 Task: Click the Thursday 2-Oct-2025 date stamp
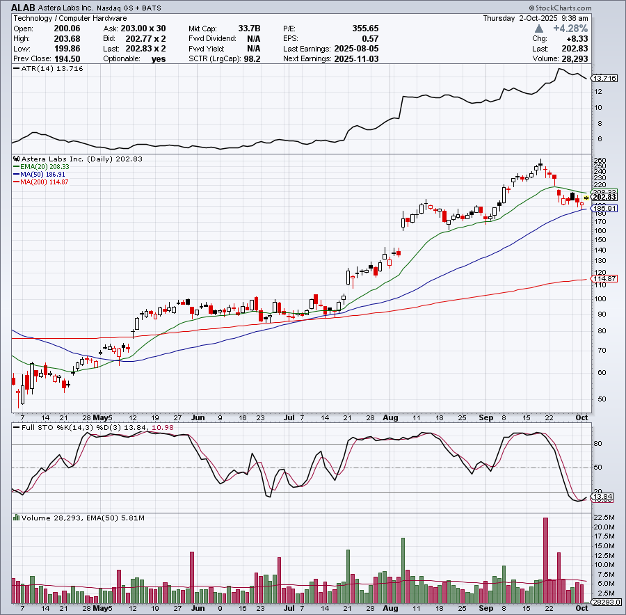(x=536, y=18)
